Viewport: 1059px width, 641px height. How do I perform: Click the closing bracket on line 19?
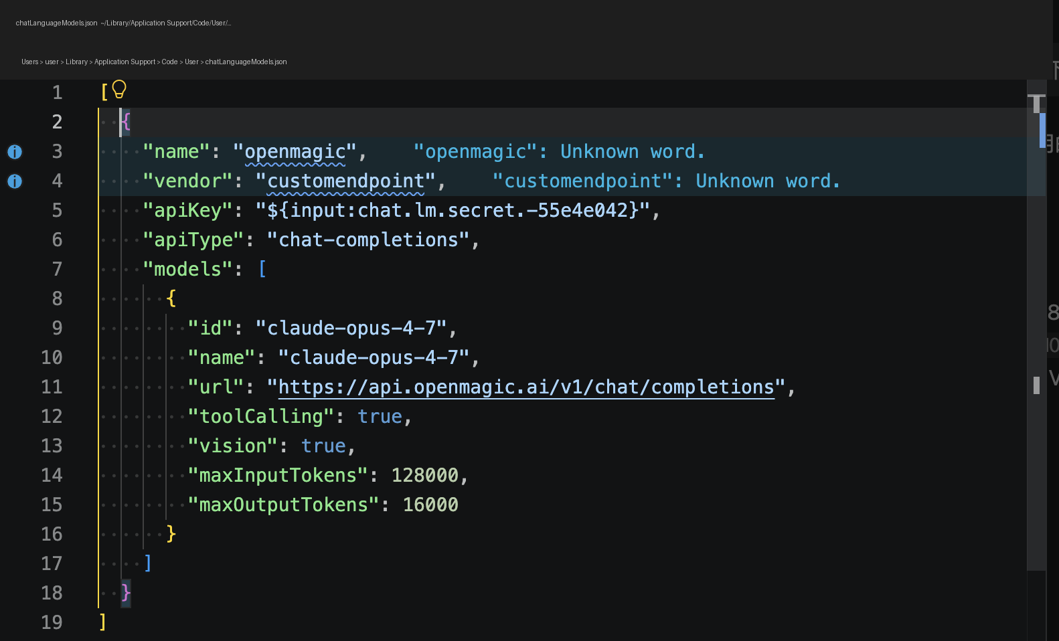click(102, 622)
